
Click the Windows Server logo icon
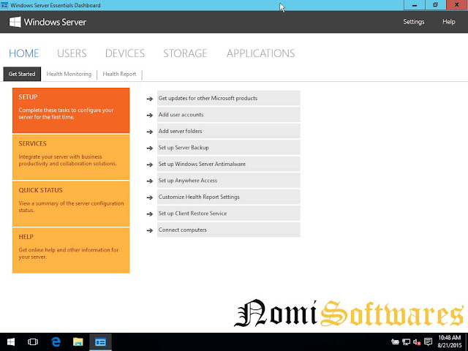(x=15, y=22)
